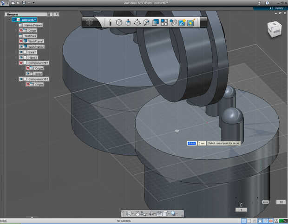Select the Pan hand tool
This screenshot has width=288, height=224.
[x=138, y=214]
